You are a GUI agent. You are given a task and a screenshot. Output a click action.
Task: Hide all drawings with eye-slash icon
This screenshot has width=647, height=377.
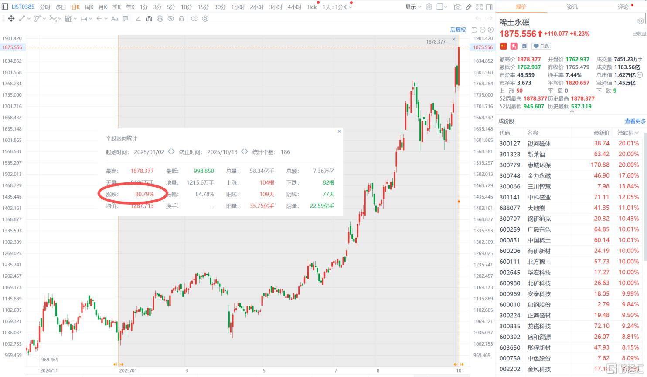[x=171, y=19]
